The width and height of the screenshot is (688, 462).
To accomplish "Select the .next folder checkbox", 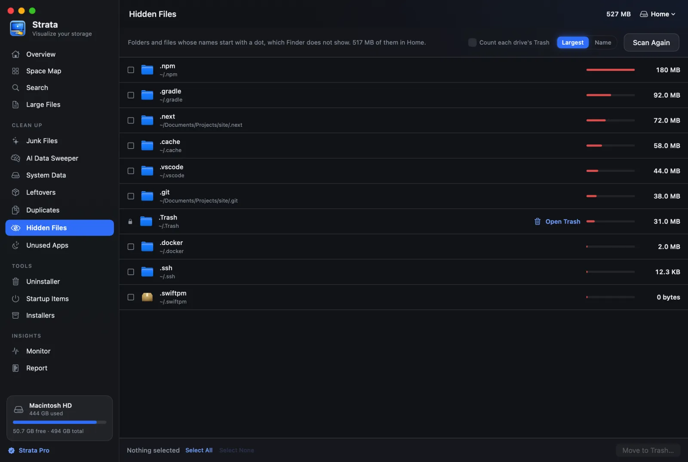I will [x=131, y=120].
